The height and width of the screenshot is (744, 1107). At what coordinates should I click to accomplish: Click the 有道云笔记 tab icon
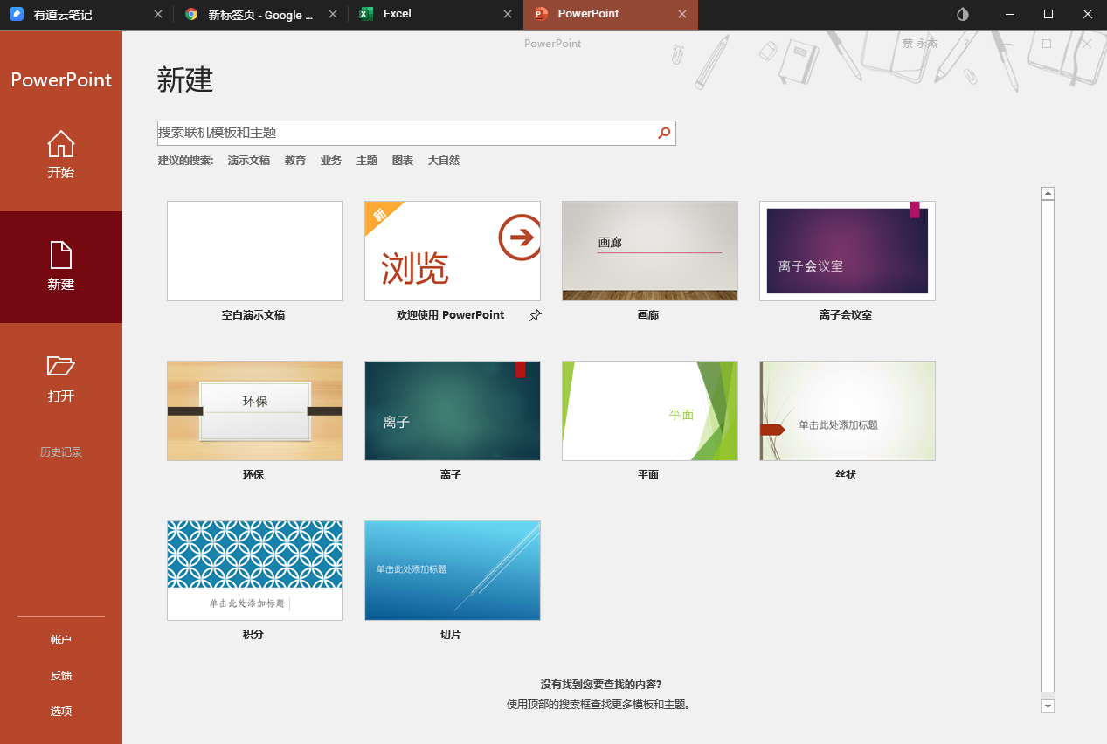[17, 14]
